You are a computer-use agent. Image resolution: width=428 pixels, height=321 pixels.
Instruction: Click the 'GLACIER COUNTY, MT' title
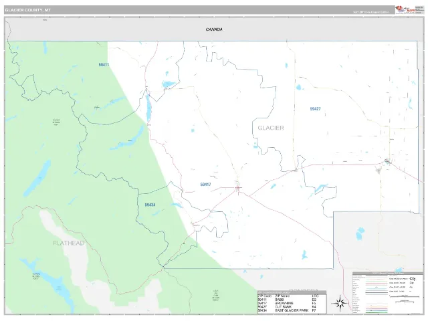(x=27, y=10)
